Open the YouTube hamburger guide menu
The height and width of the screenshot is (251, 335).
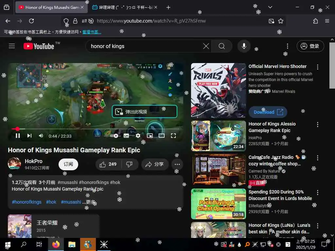(12, 46)
